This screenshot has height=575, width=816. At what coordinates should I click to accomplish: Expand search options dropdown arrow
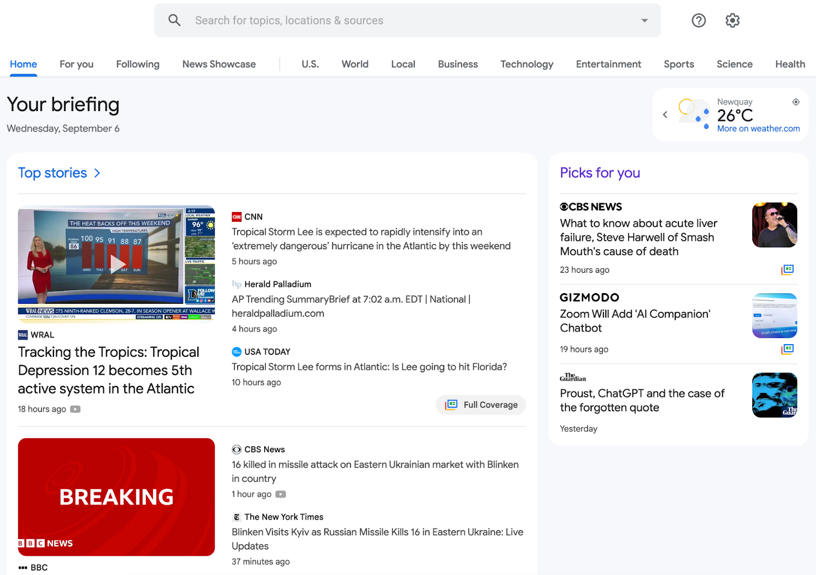pos(645,20)
